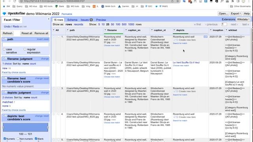
Task: Uncheck the Numeric checkbox
Action: pos(5,138)
